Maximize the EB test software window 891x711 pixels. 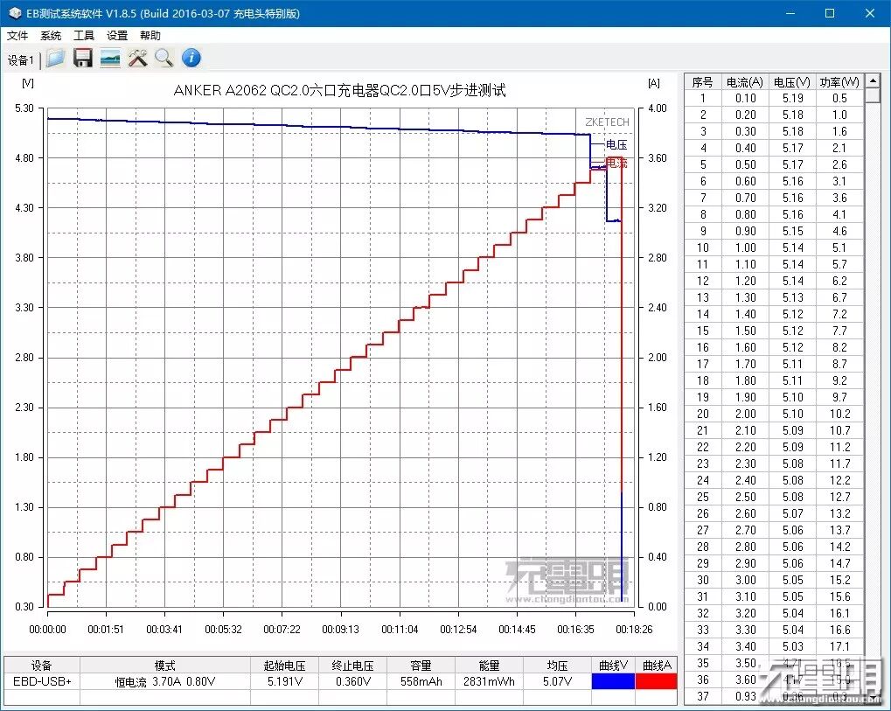(x=830, y=13)
